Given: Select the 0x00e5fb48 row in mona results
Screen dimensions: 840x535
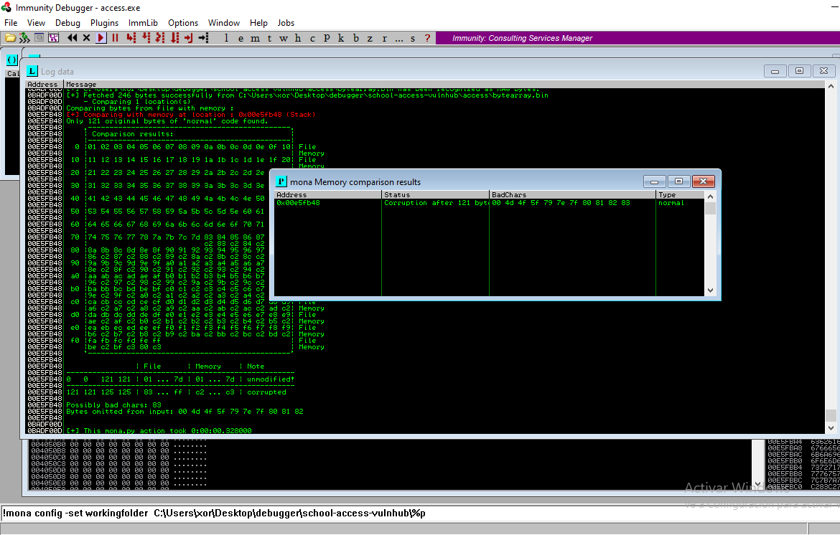Looking at the screenshot, I should (x=298, y=203).
